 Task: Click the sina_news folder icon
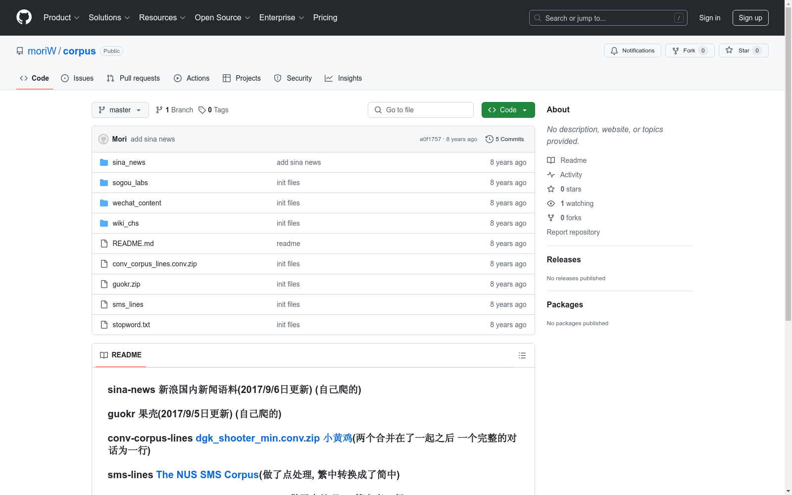pyautogui.click(x=104, y=162)
